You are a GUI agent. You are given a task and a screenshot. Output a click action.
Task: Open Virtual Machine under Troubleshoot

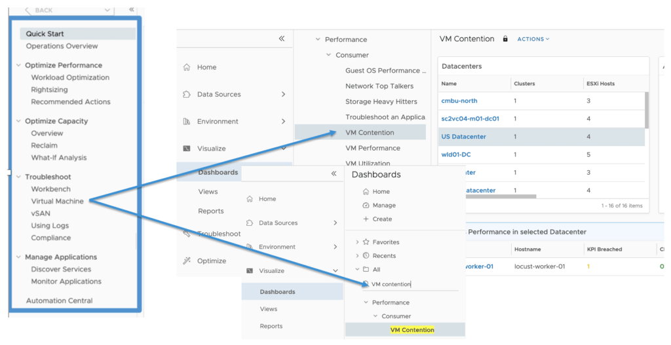tap(57, 201)
